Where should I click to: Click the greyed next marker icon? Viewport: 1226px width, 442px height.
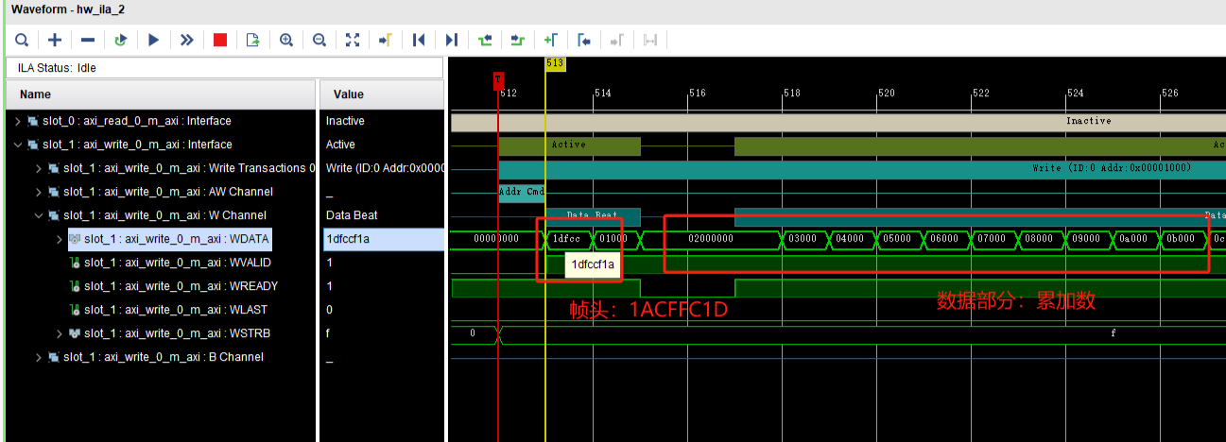[616, 40]
